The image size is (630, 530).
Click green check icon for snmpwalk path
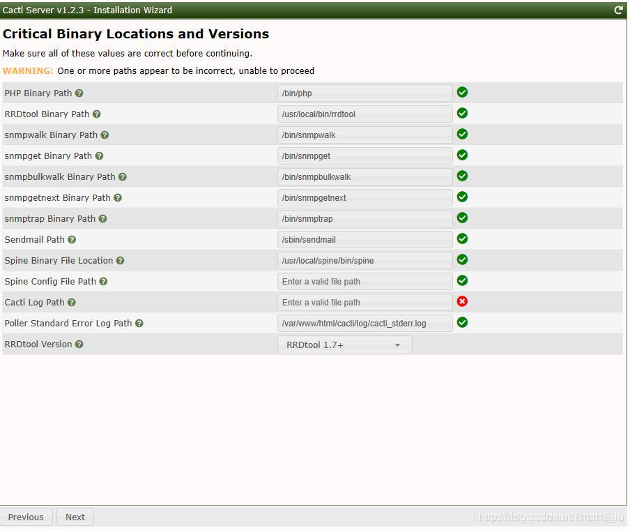coord(463,135)
